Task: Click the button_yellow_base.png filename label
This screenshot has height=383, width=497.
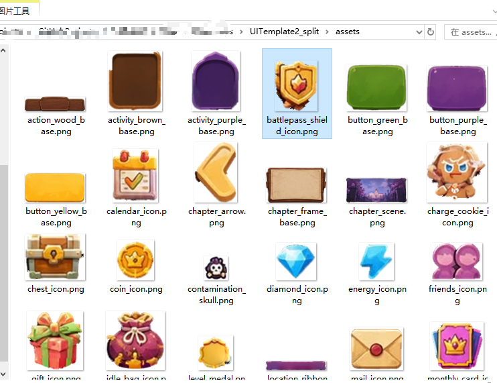Action: [56, 217]
